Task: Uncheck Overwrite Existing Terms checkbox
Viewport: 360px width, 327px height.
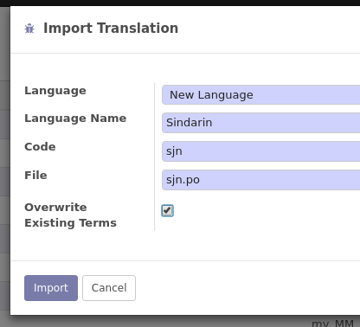Action: [167, 210]
